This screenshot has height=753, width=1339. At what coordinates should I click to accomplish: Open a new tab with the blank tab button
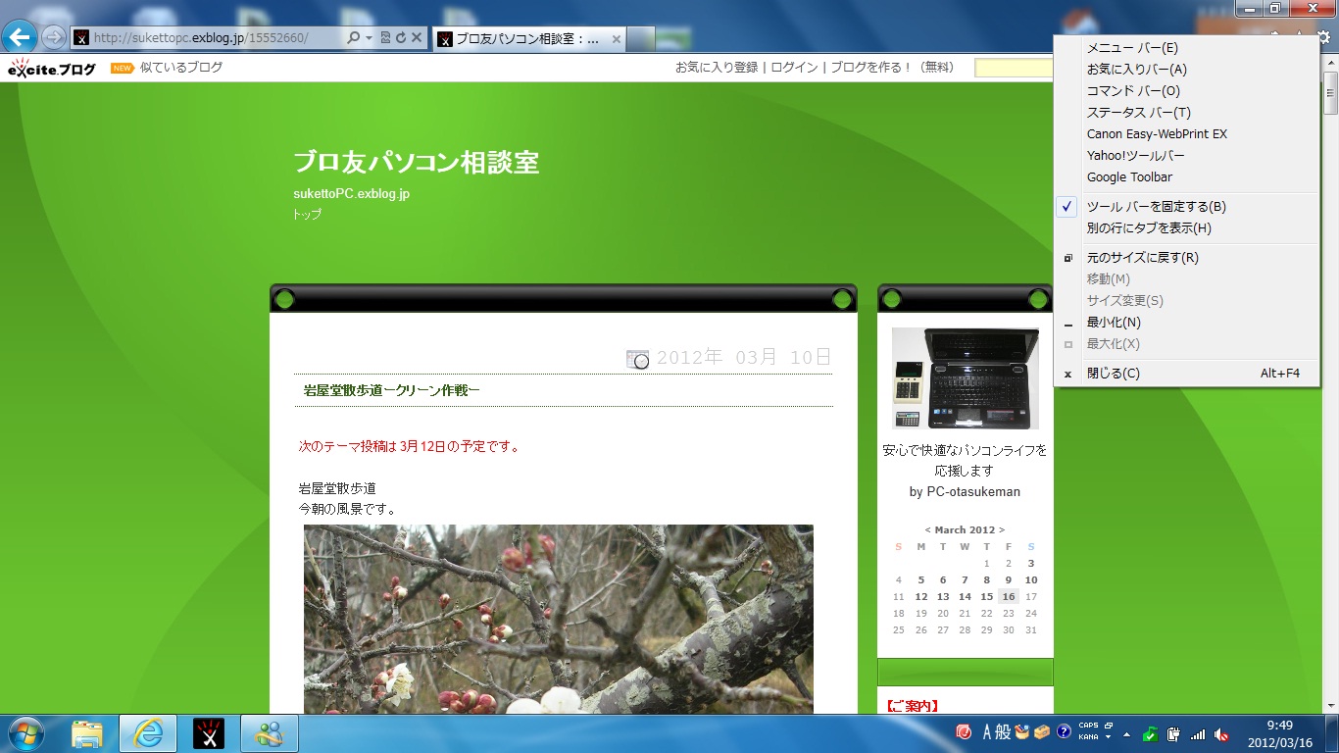coord(641,39)
